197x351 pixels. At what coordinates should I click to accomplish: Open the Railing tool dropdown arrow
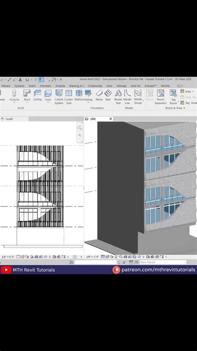click(89, 103)
